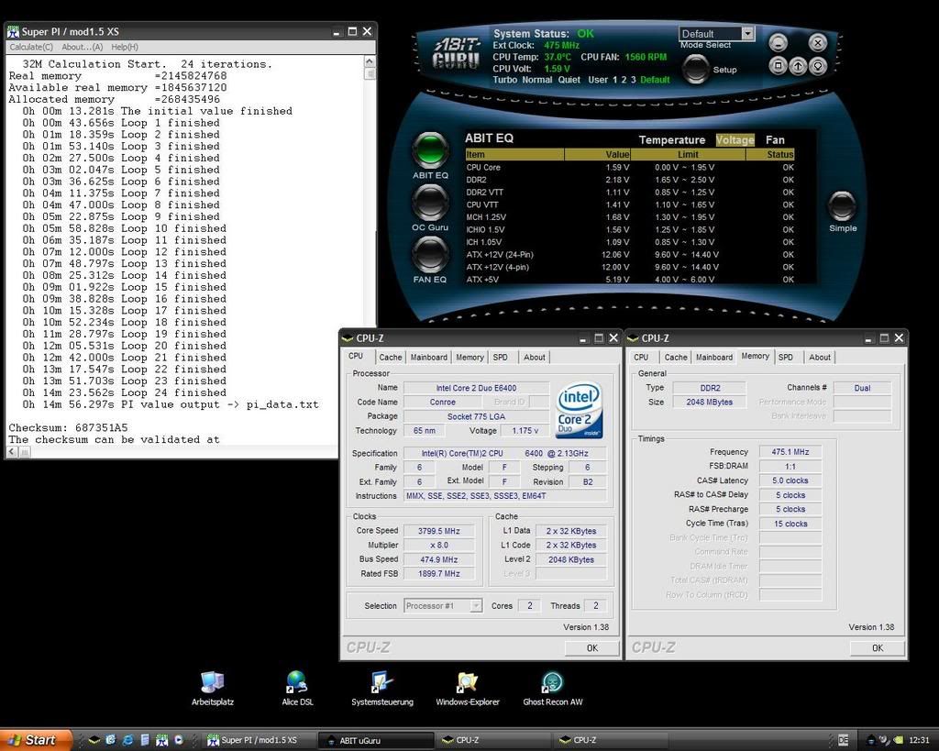Screen dimensions: 939x751
Task: Click the processor name Intel Core 2 Duo E6400
Action: [x=476, y=388]
